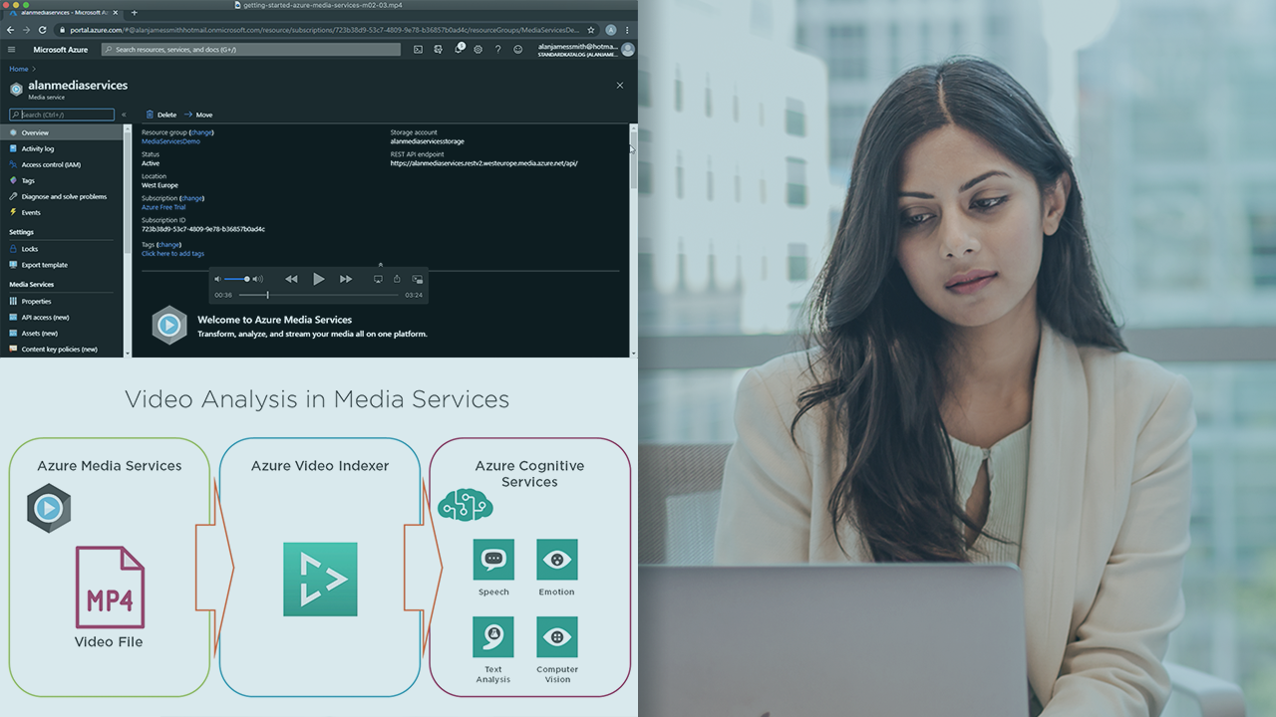Open Assets (new) under Media Services
This screenshot has height=717, width=1276.
(38, 334)
